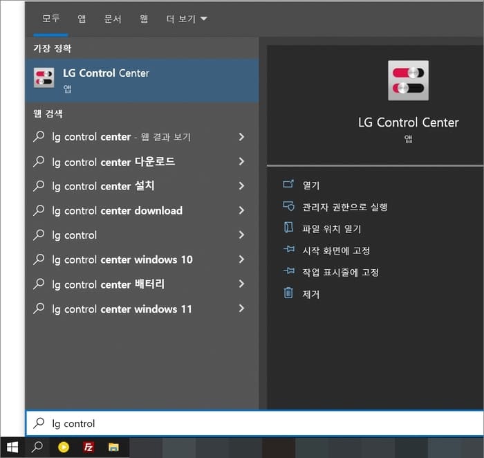Select 열기 to open the app
Viewport: 484px width, 458px height.
coord(311,185)
